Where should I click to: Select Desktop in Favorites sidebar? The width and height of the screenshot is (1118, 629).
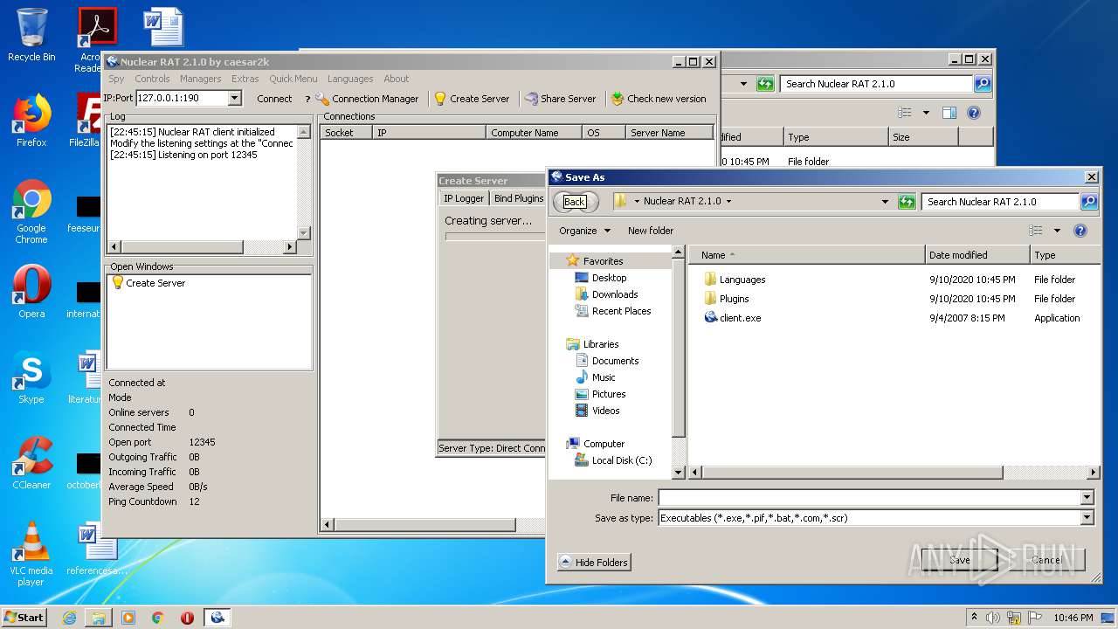click(601, 278)
